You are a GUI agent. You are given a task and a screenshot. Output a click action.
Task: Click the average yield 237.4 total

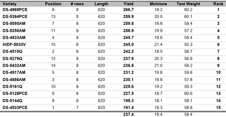tap(128, 114)
